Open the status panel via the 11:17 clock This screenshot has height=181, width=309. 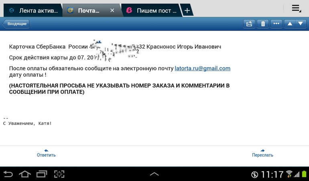point(272,175)
